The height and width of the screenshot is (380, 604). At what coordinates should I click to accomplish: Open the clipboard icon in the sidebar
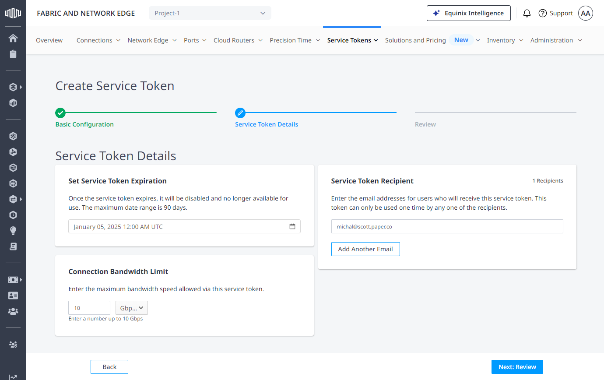click(13, 54)
